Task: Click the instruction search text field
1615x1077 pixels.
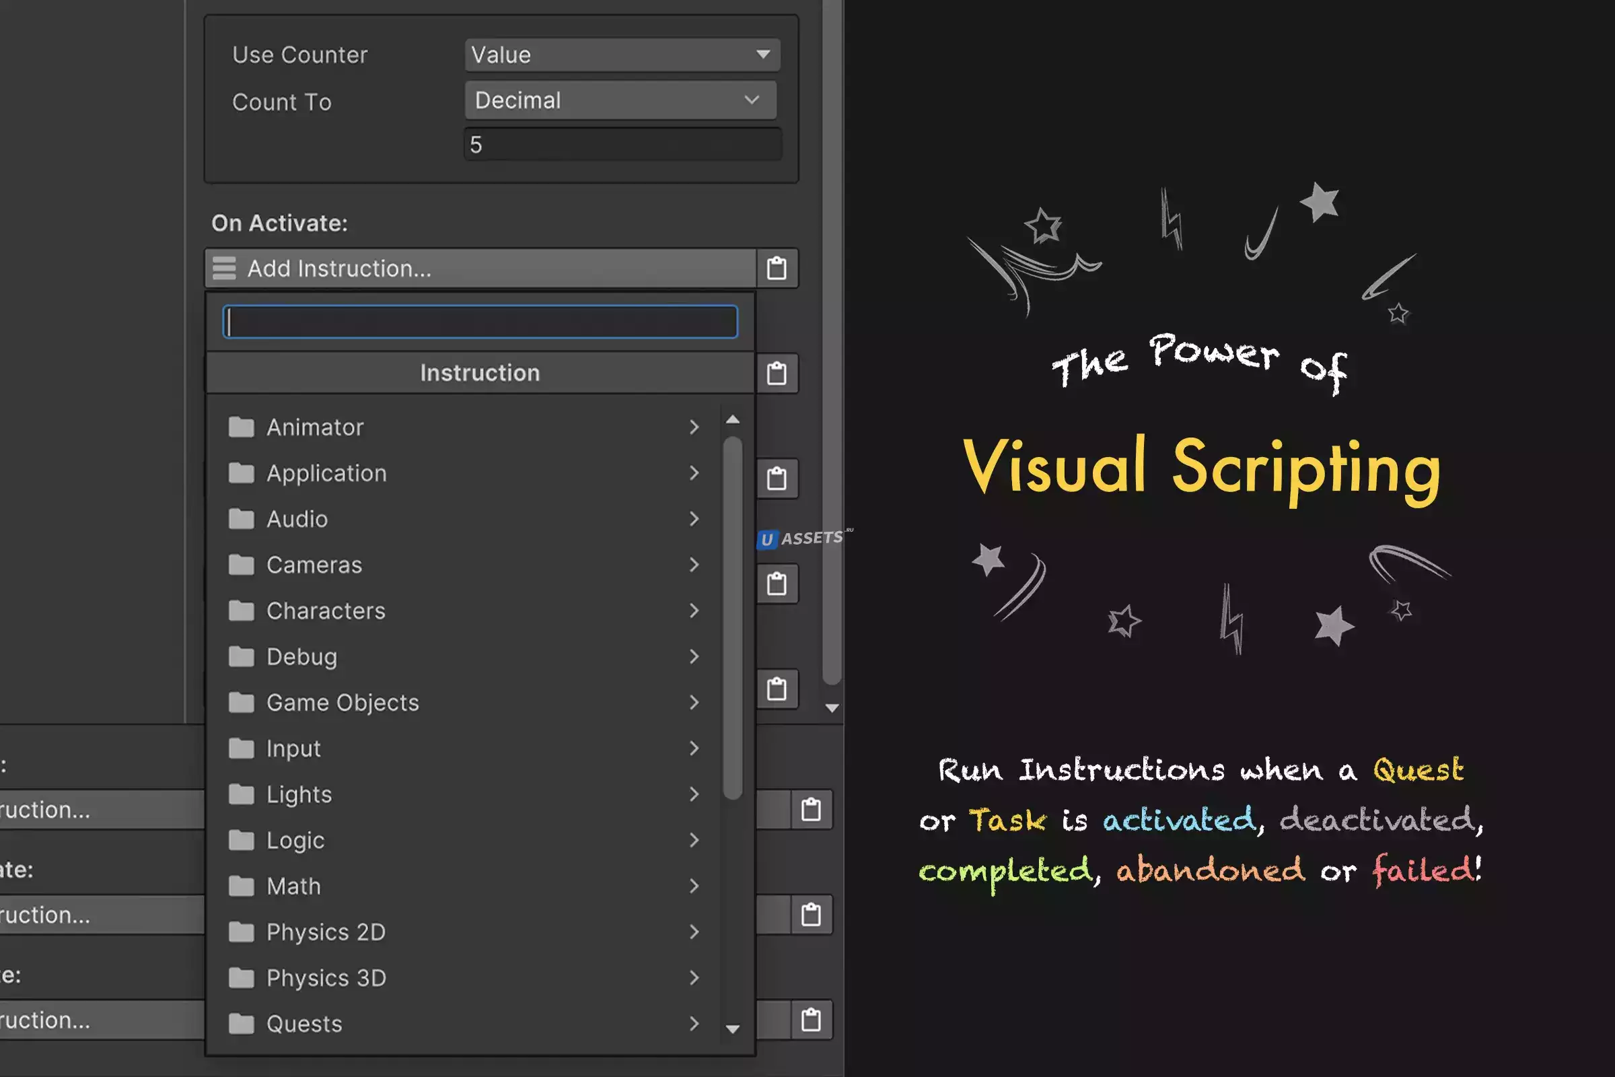Action: pos(480,322)
